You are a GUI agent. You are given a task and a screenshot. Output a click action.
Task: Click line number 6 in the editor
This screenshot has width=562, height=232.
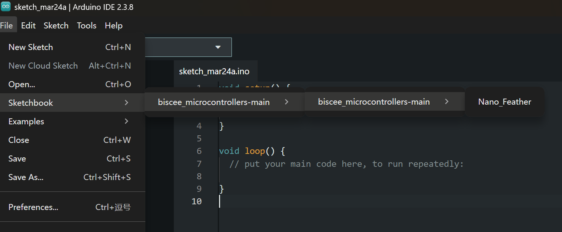[x=199, y=151]
